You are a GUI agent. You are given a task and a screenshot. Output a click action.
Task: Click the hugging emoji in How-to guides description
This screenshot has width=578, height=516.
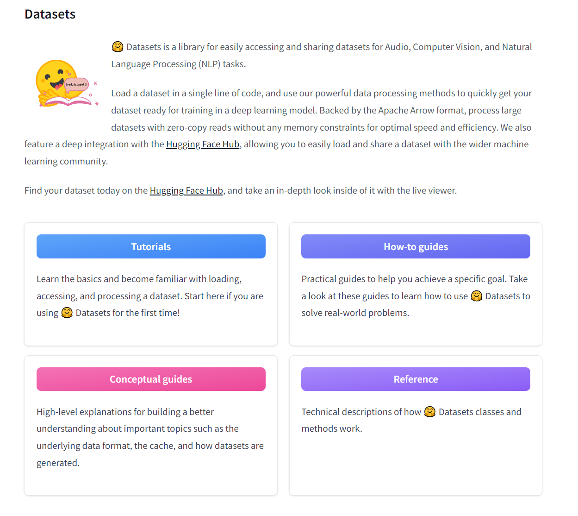[x=477, y=296]
